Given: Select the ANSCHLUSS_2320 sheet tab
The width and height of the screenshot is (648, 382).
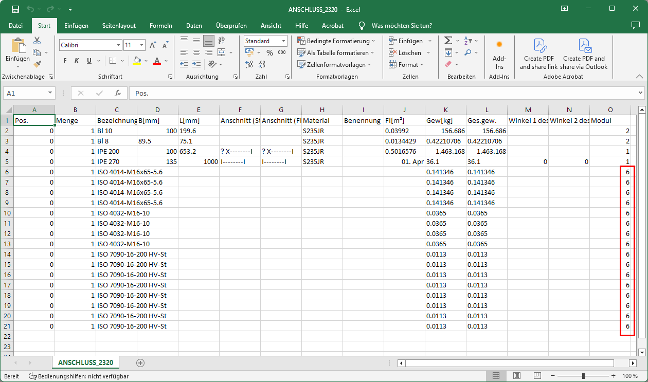Looking at the screenshot, I should 85,362.
